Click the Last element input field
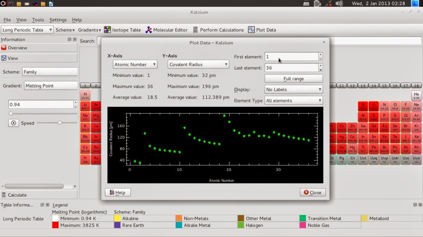Viewport: 423px width, 237px height. (292, 68)
